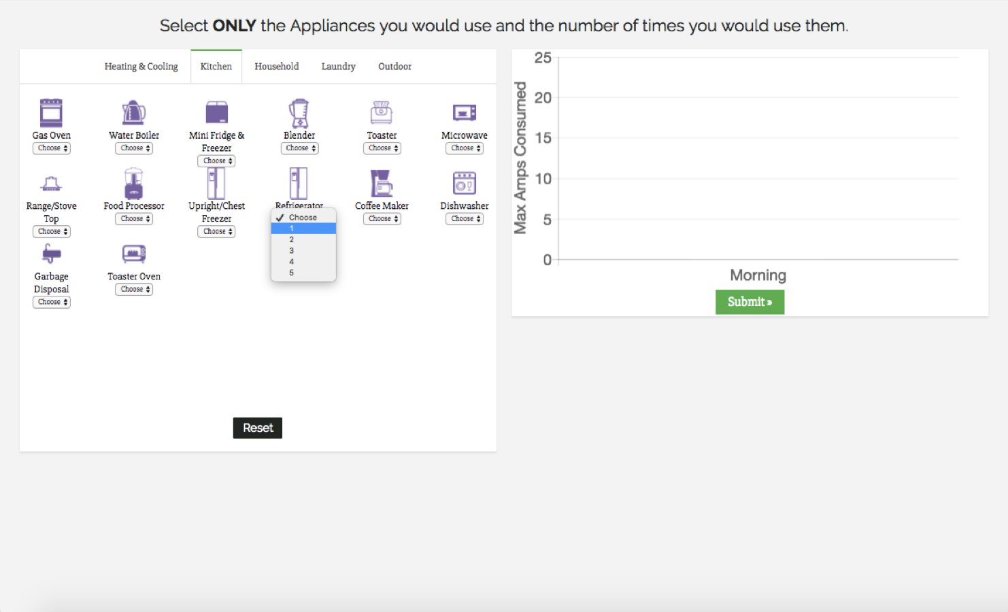The image size is (1008, 612).
Task: Click the Toaster appliance icon
Action: pyautogui.click(x=382, y=113)
